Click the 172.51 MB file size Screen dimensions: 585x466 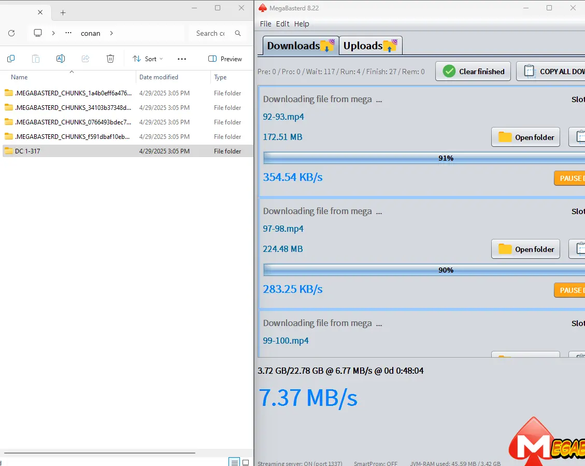pyautogui.click(x=282, y=137)
